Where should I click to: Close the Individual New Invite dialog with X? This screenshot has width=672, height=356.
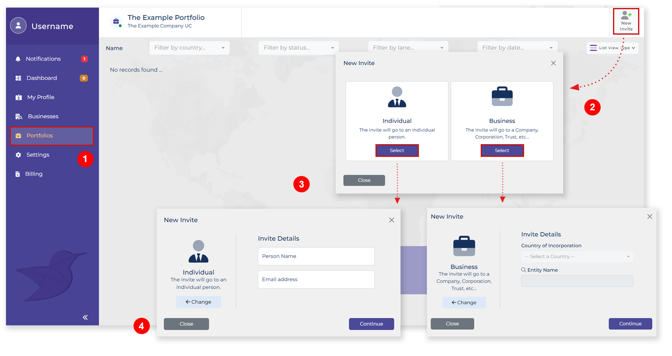pos(392,220)
